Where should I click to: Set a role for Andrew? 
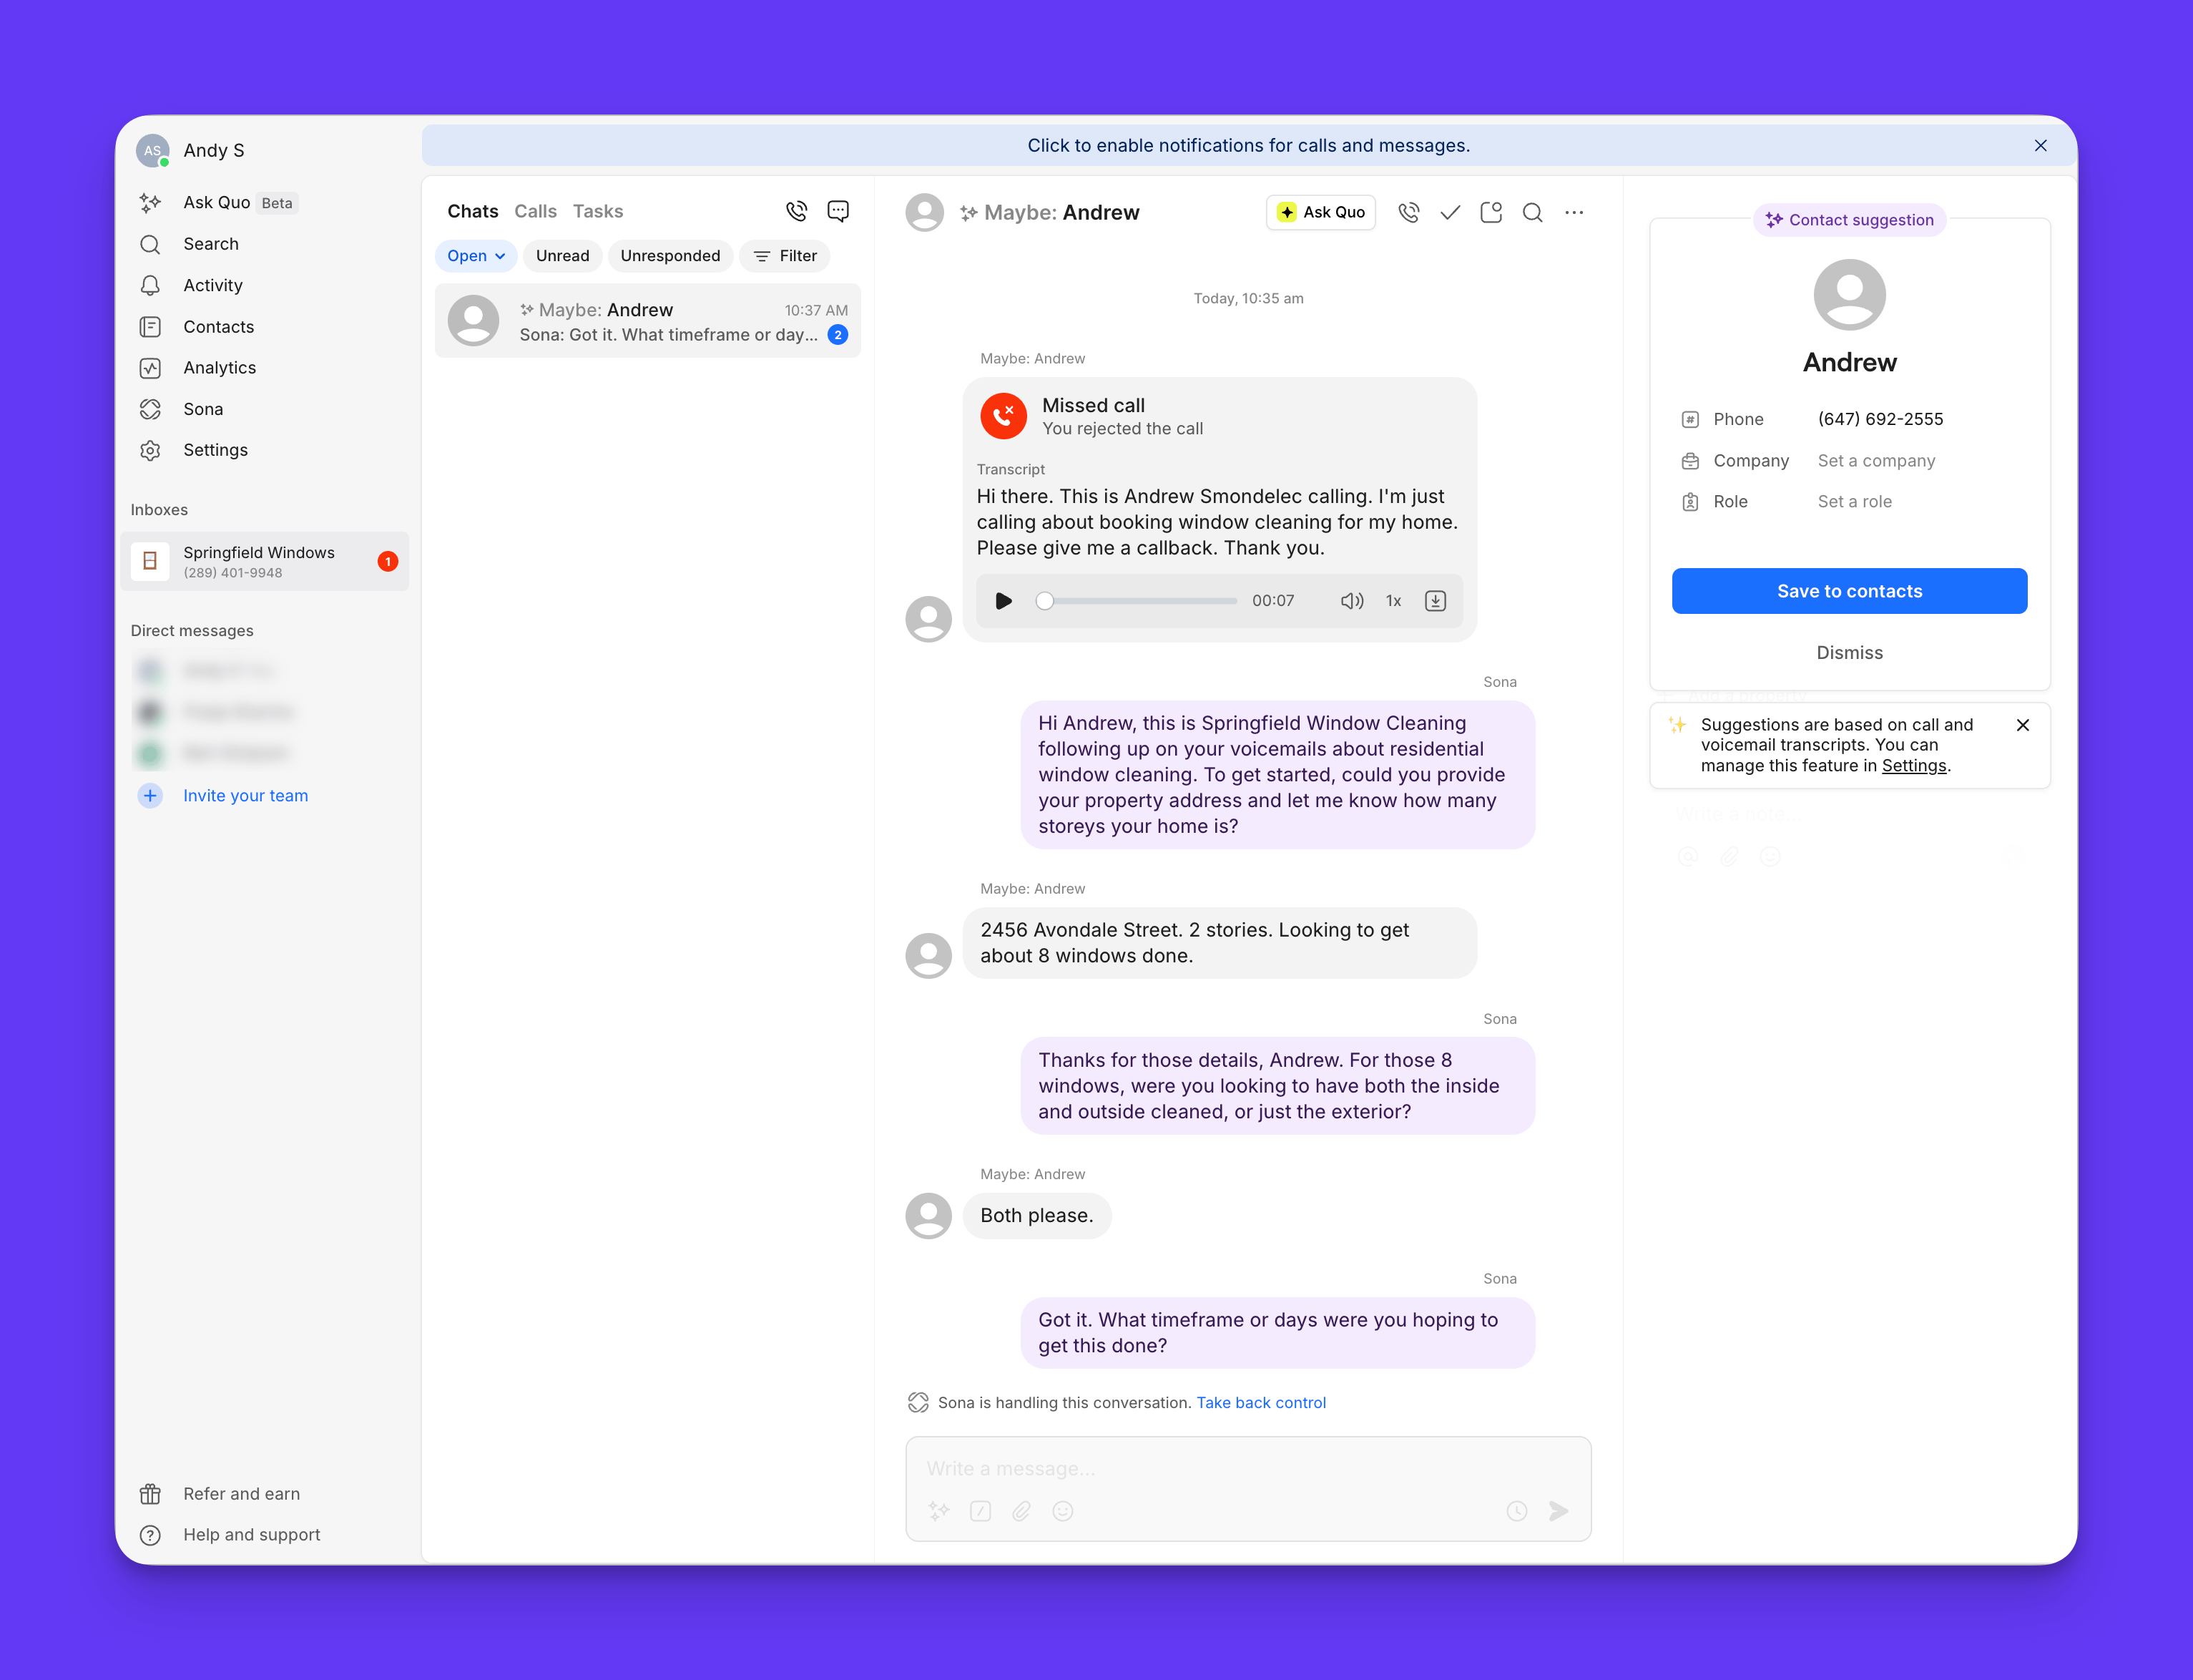click(1854, 502)
